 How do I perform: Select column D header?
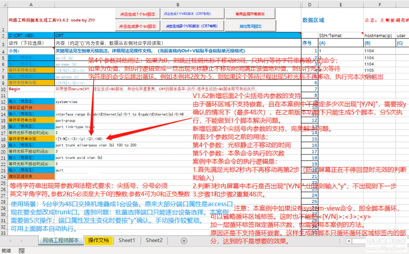(x=309, y=5)
